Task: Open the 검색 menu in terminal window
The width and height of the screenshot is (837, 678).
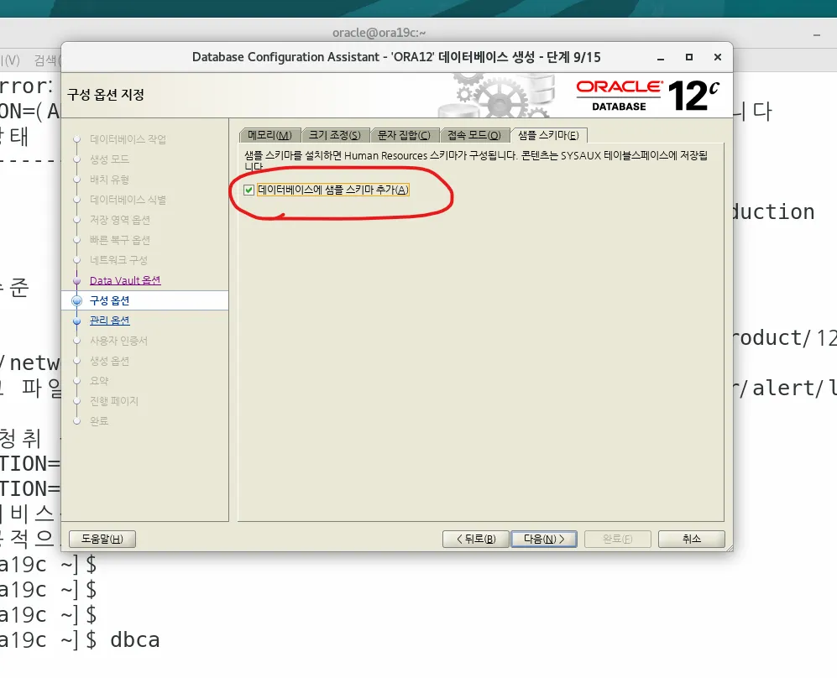Action: 47,60
